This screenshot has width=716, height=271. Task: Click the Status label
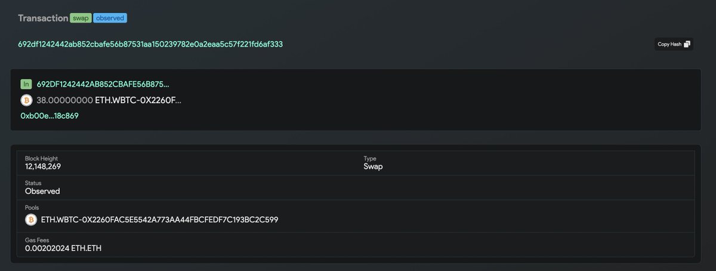coord(33,183)
